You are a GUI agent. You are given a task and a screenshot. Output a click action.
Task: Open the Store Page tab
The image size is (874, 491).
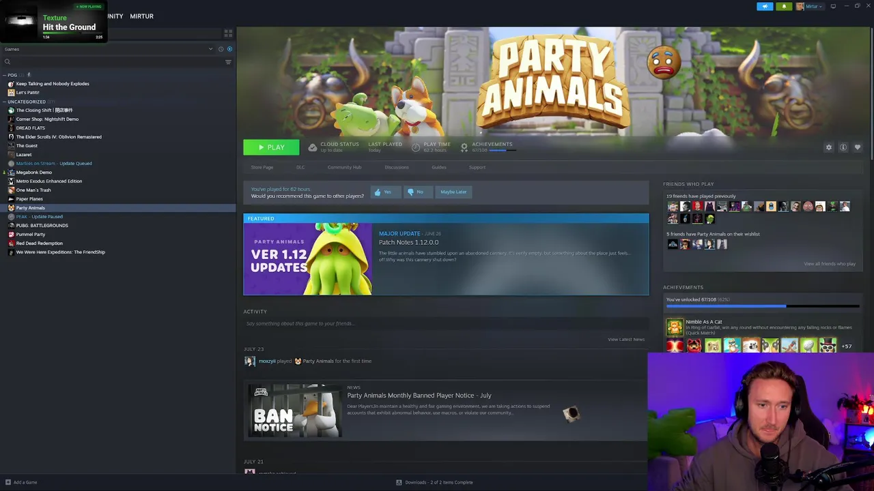click(x=262, y=167)
